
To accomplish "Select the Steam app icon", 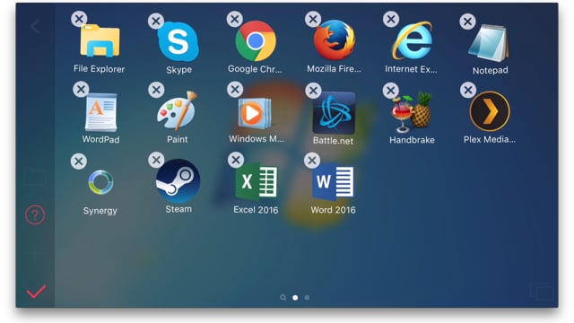I will 178,180.
